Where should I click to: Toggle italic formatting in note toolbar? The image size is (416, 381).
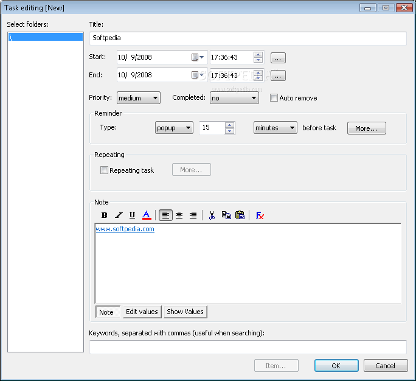[x=119, y=215]
